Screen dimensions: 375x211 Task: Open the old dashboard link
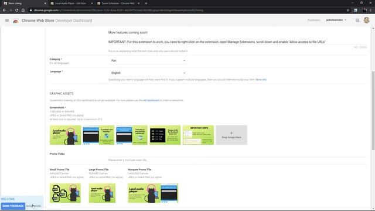(151, 100)
